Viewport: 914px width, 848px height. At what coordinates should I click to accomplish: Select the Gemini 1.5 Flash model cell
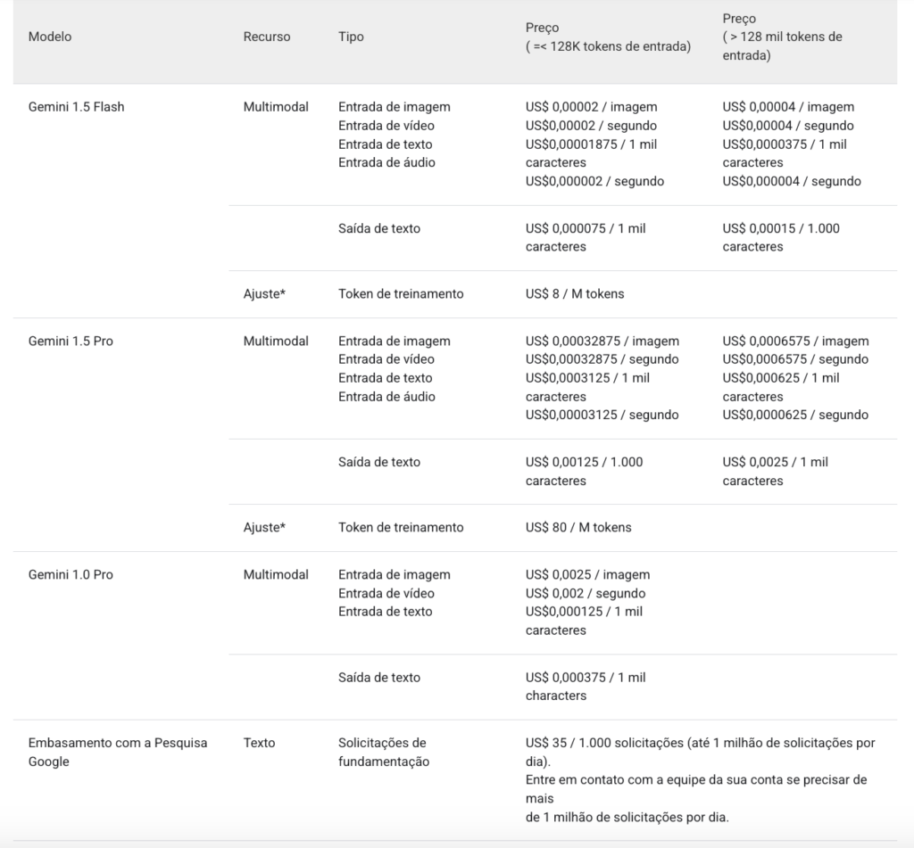coord(77,107)
